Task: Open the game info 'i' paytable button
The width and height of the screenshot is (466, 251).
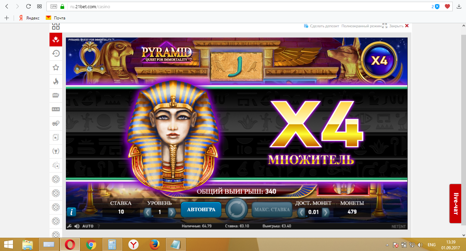Action: [x=71, y=212]
